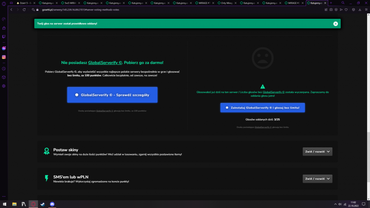Open the Twitch sidebar panel
This screenshot has height=208, width=370.
click(x=4, y=37)
